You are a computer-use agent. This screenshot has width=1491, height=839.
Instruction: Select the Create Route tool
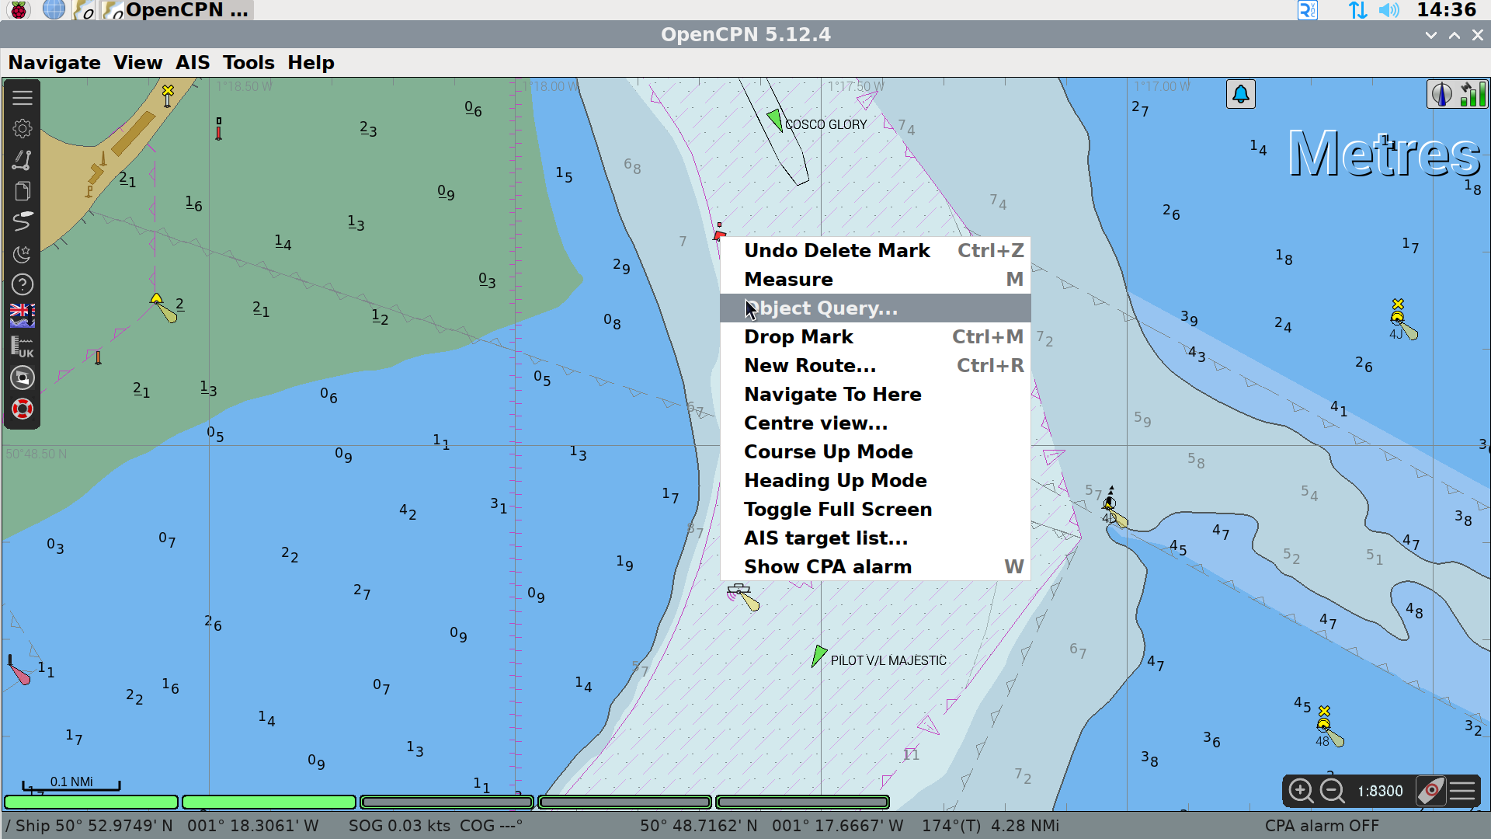(23, 160)
